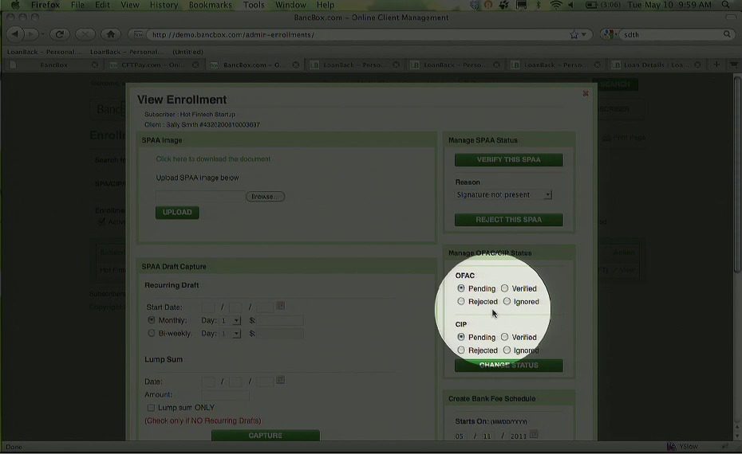The height and width of the screenshot is (454, 742).
Task: Bookmark this page with the star icon
Action: pos(574,34)
